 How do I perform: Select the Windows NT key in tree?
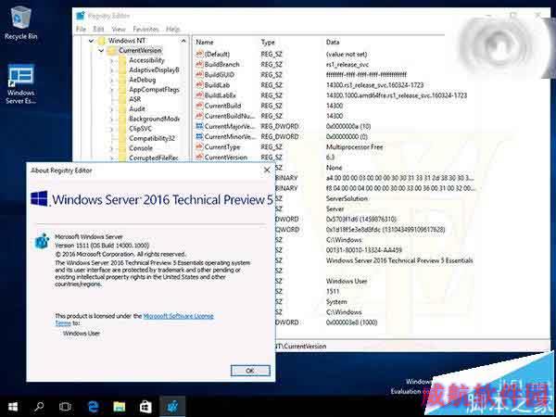[x=127, y=41]
